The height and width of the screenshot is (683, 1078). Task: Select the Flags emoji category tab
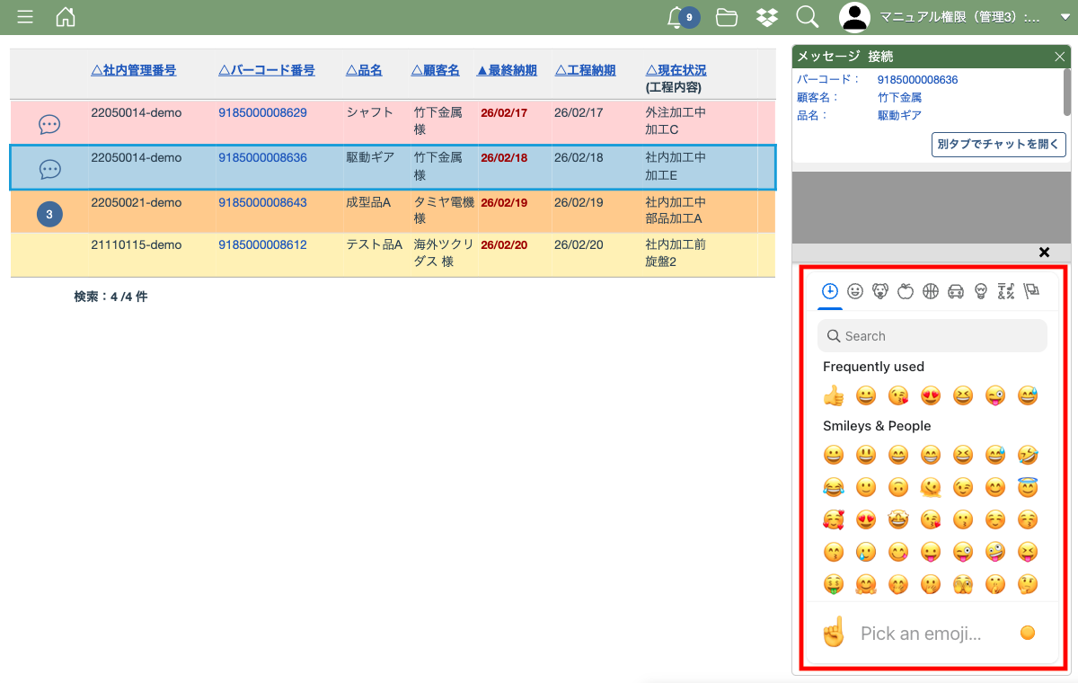pyautogui.click(x=1031, y=290)
